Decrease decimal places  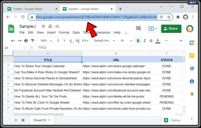click(x=70, y=41)
